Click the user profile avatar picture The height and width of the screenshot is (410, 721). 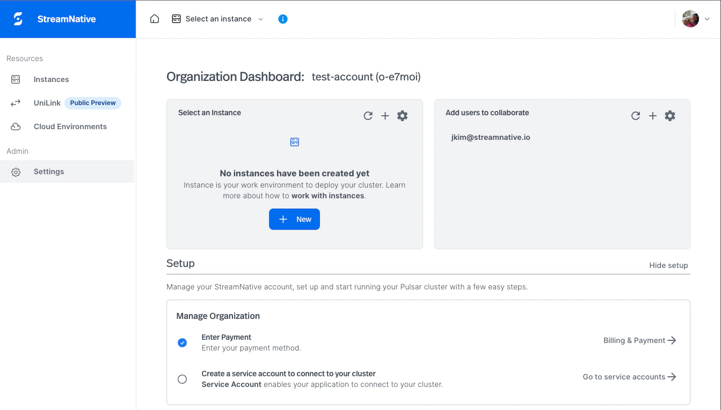coord(690,18)
